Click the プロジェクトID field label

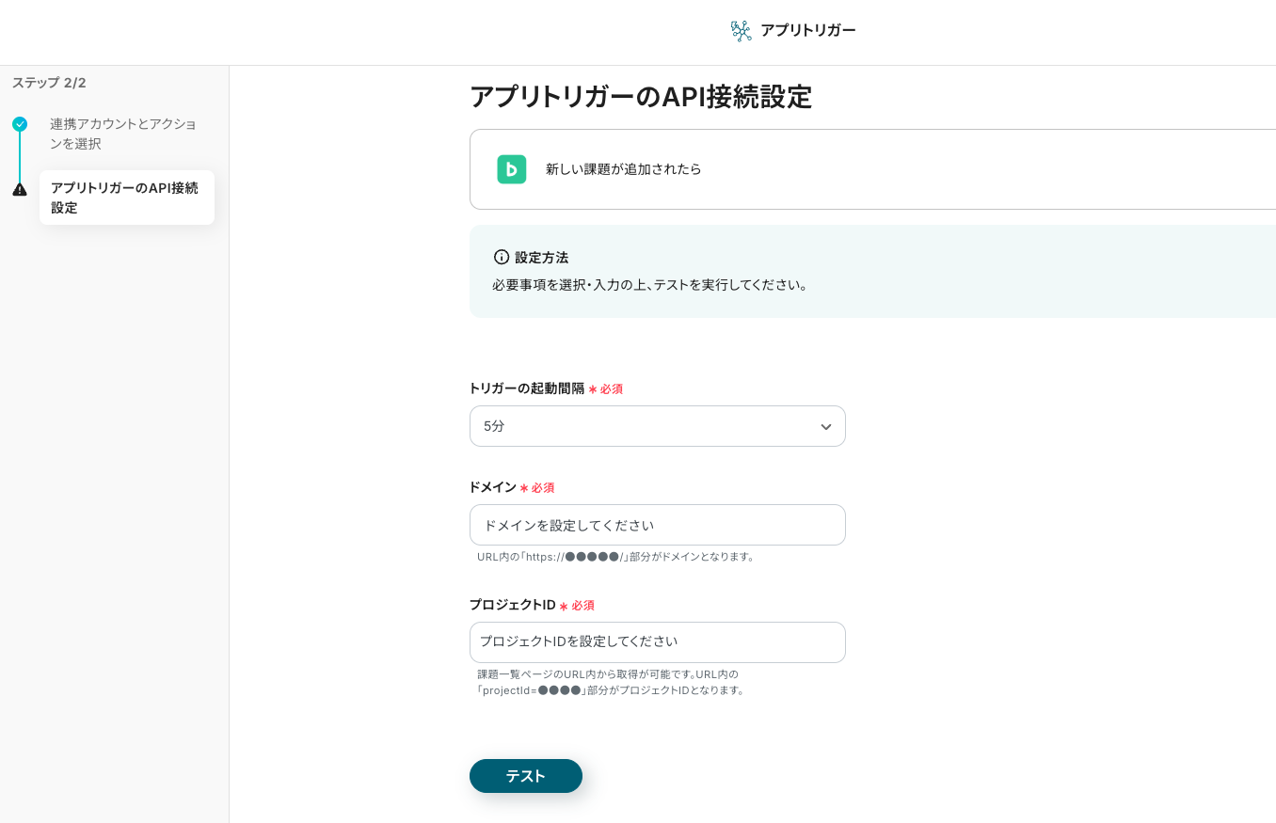point(512,605)
